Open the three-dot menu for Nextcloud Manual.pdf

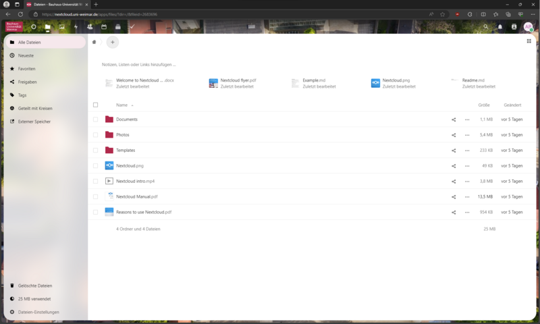467,197
